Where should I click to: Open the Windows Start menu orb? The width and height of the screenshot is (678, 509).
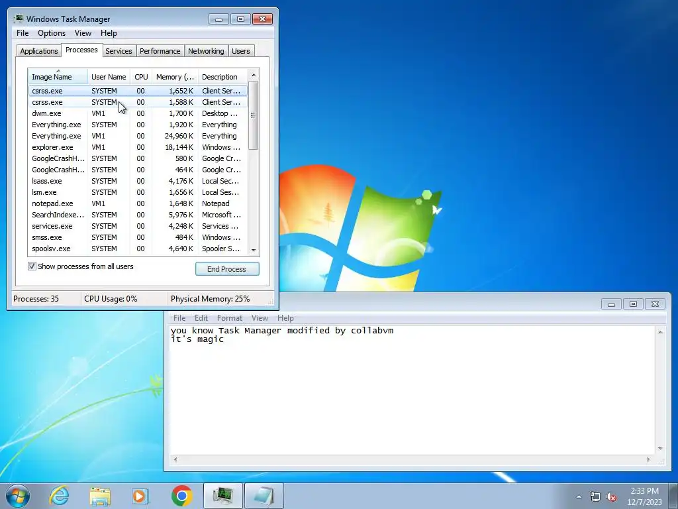18,496
